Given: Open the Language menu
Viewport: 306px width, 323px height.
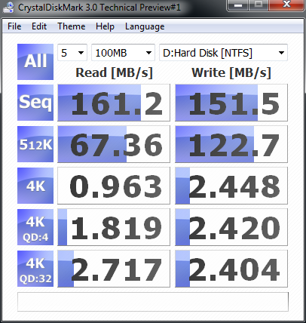Looking at the screenshot, I should coord(145,26).
